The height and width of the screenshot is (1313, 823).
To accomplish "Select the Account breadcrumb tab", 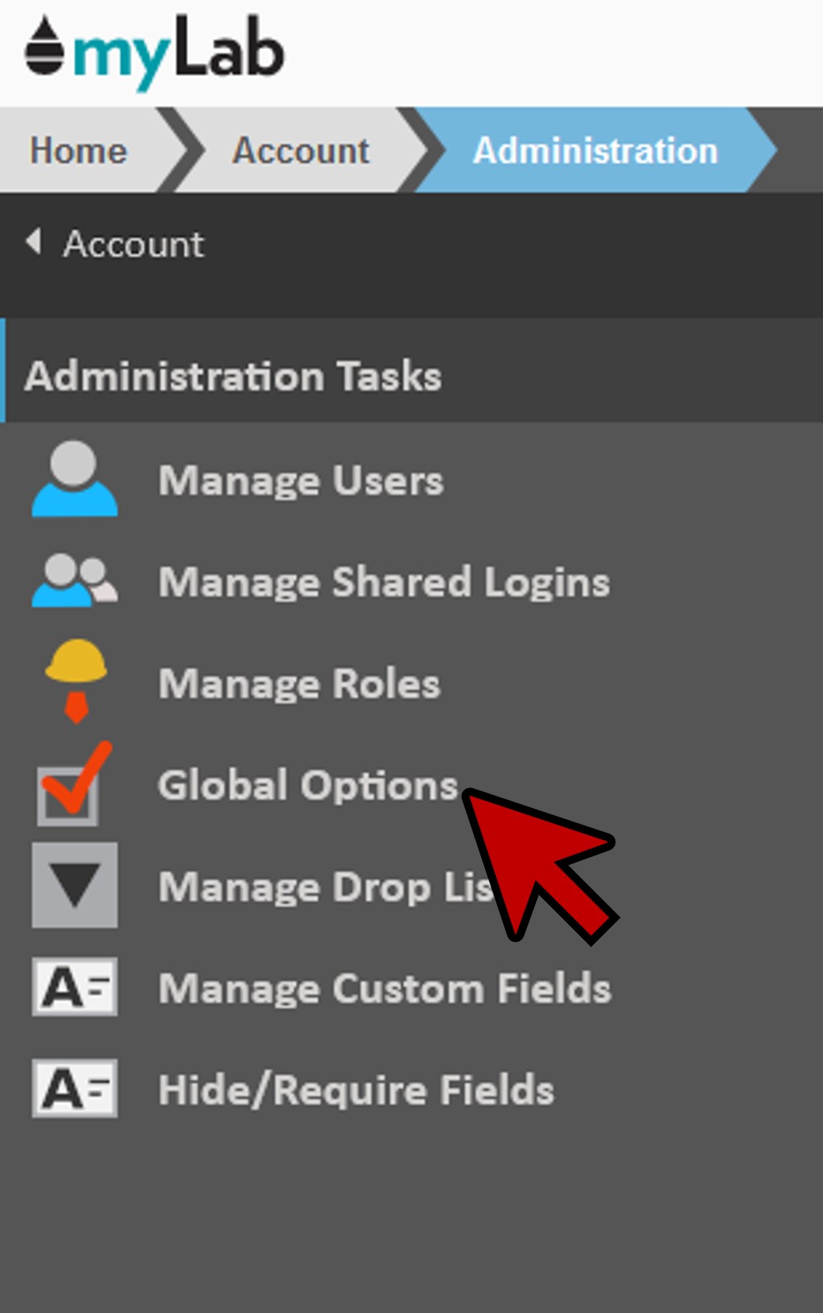I will [301, 150].
